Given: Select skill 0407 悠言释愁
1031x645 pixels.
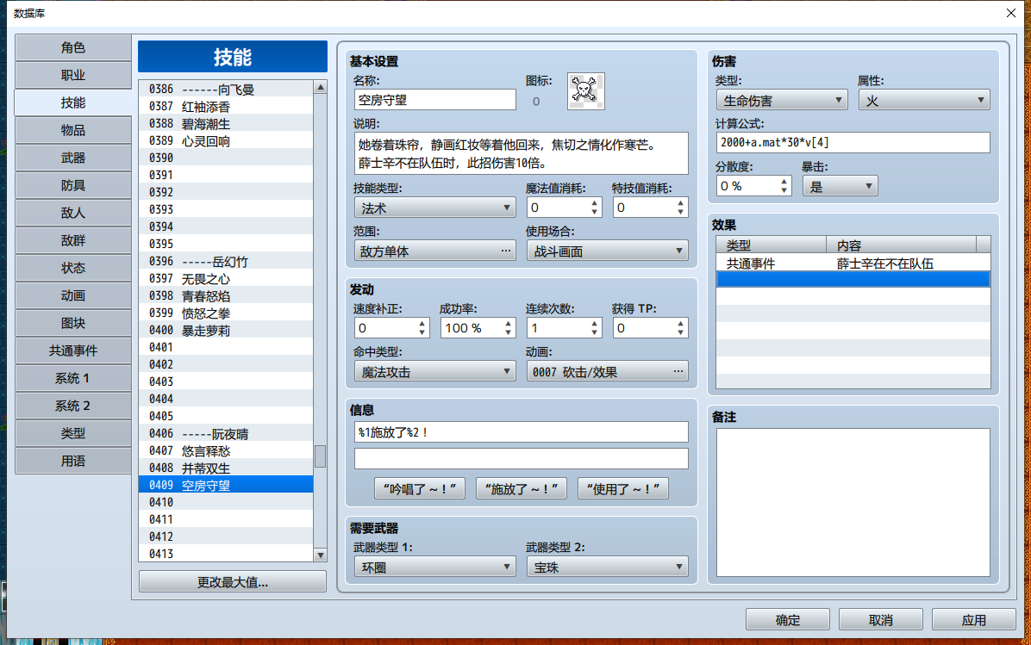Looking at the screenshot, I should 226,450.
